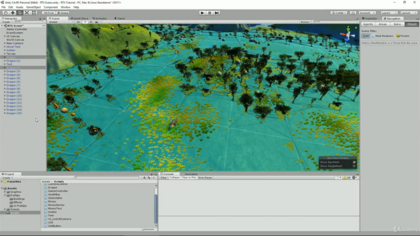Viewport: 420px width, 236px height.
Task: Toggle scene lighting sun icon
Action: [x=85, y=22]
